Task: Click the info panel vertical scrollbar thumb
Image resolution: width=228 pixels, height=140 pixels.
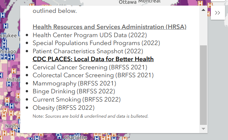Action: [204, 85]
